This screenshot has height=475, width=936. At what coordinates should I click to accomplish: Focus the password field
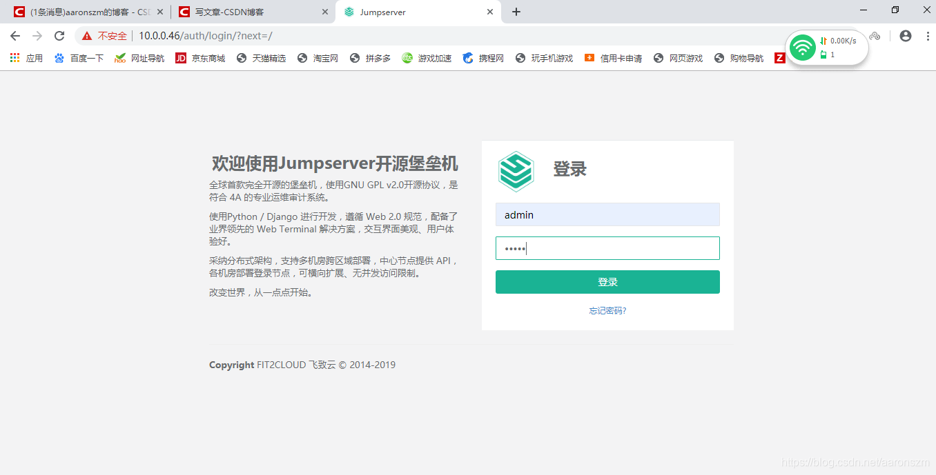607,248
